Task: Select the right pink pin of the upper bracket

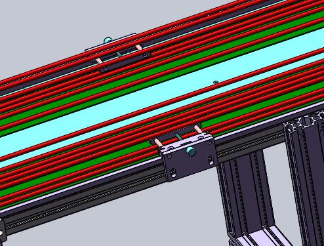Action: (138, 47)
